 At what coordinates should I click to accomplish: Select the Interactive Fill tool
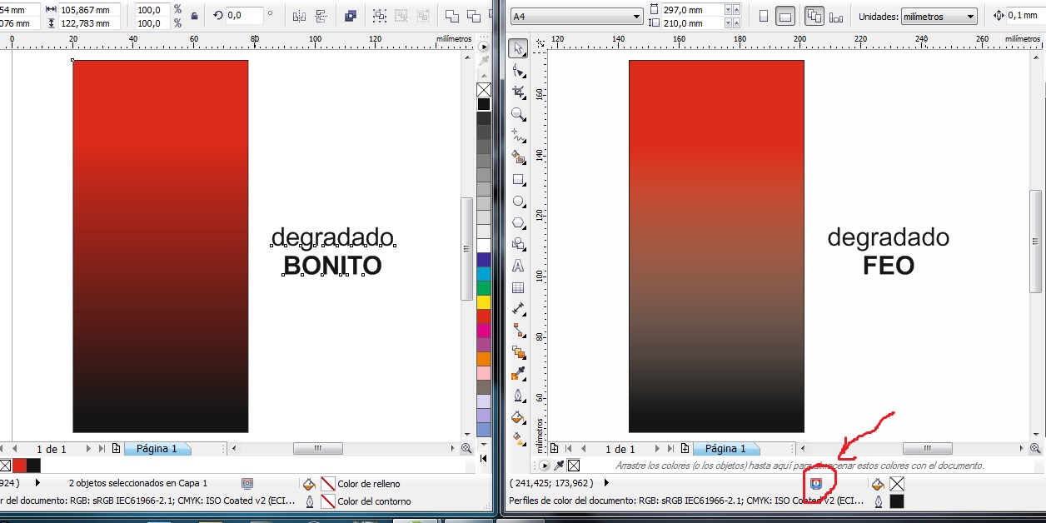coord(518,438)
